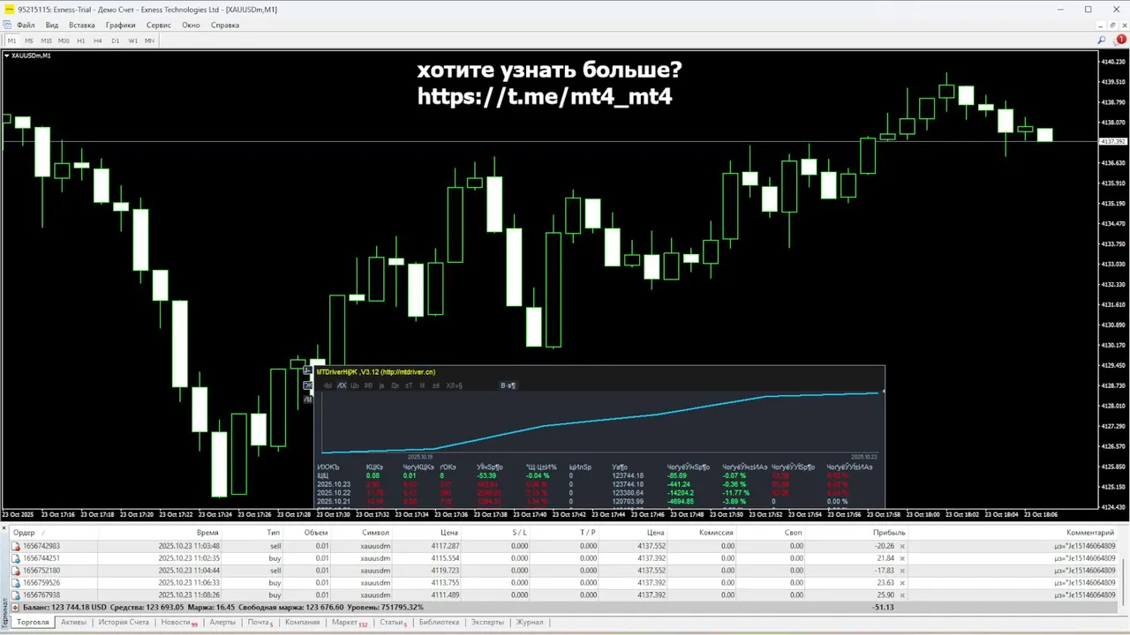1130x635 pixels.
Task: Switch to the Новости tab
Action: click(x=178, y=623)
